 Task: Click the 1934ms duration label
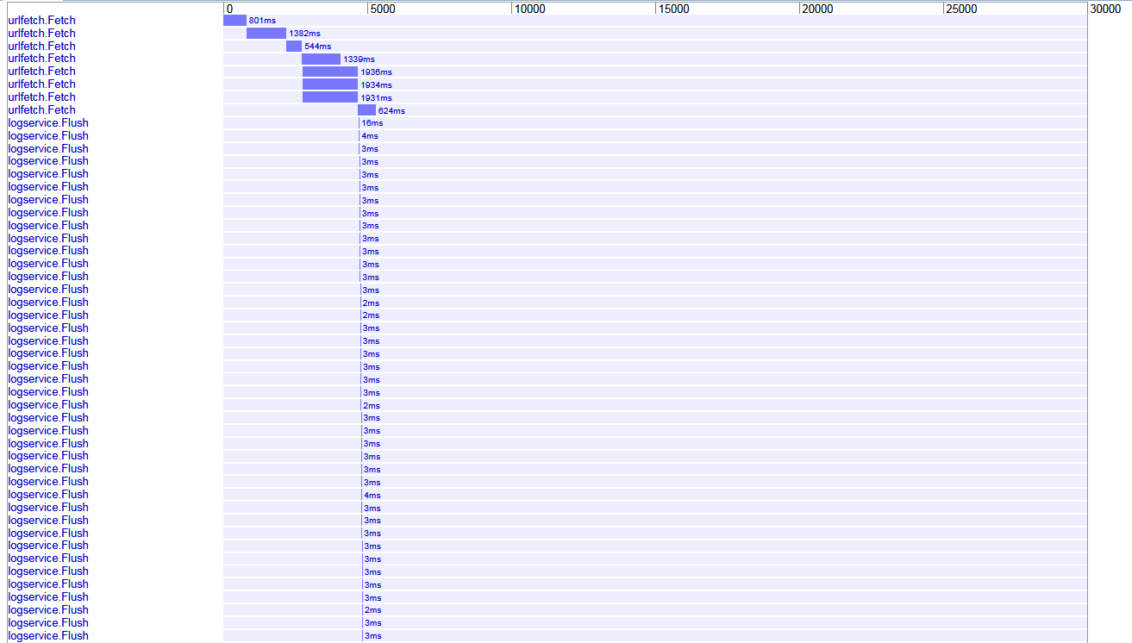pyautogui.click(x=376, y=85)
